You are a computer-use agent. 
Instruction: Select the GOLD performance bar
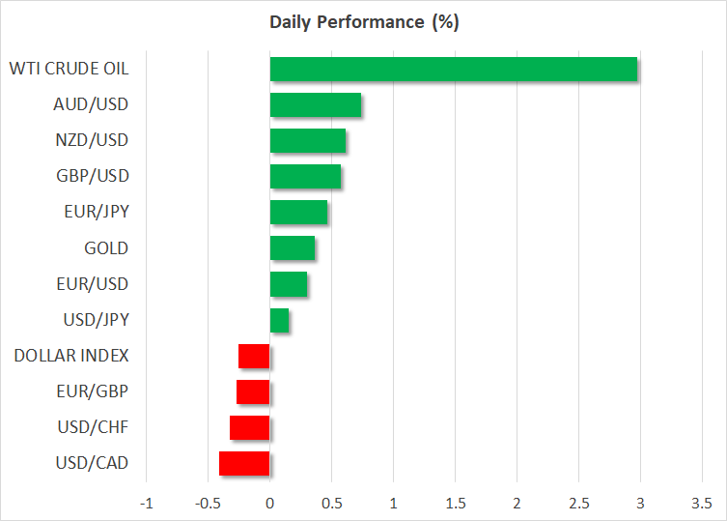[x=292, y=248]
